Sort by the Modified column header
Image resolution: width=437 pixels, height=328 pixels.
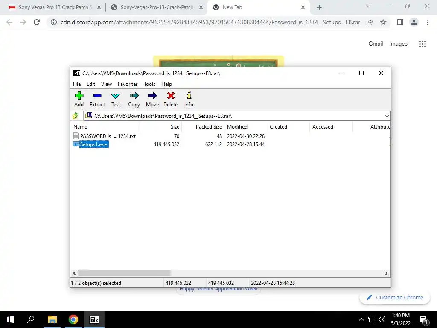click(245, 126)
